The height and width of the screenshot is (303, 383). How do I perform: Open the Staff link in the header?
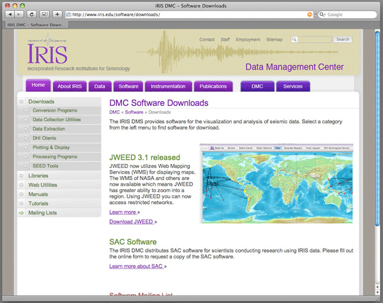coord(225,40)
